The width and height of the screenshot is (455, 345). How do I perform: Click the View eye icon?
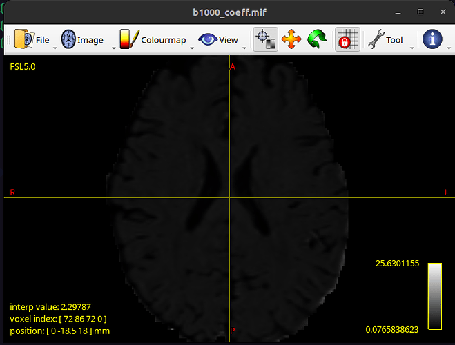pyautogui.click(x=207, y=40)
